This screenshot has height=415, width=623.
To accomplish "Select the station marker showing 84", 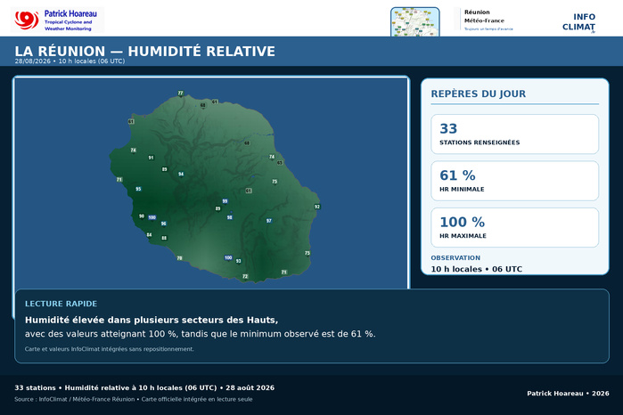I will 149,235.
